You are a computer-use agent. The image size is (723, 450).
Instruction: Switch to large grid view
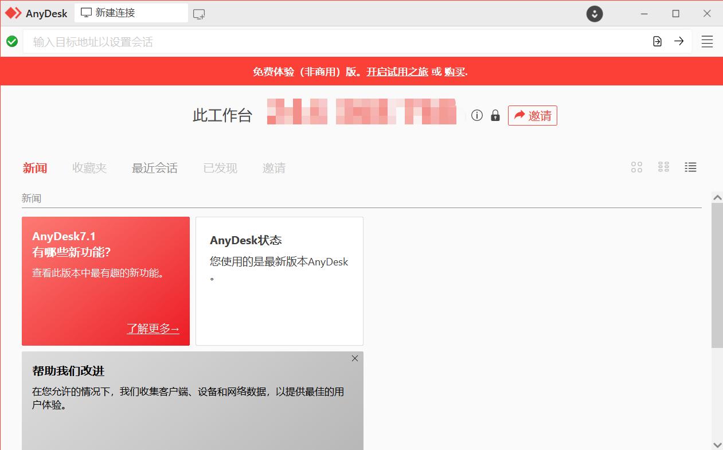pos(636,167)
